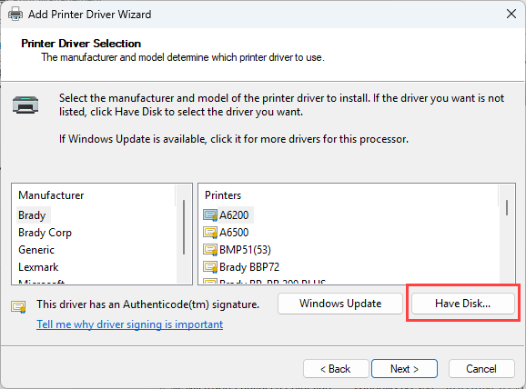This screenshot has width=526, height=389.
Task: Go to the Next wizard step
Action: click(404, 369)
